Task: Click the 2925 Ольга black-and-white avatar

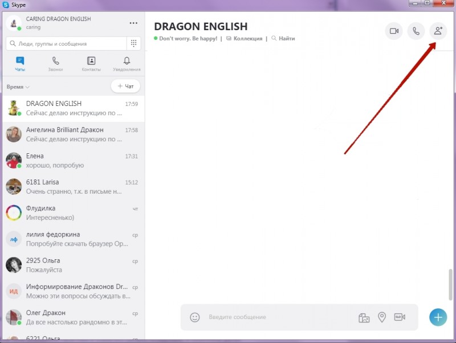Action: tap(14, 265)
